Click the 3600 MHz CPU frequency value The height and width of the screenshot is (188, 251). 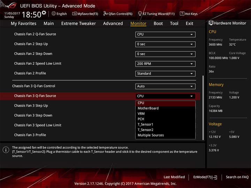click(215, 45)
